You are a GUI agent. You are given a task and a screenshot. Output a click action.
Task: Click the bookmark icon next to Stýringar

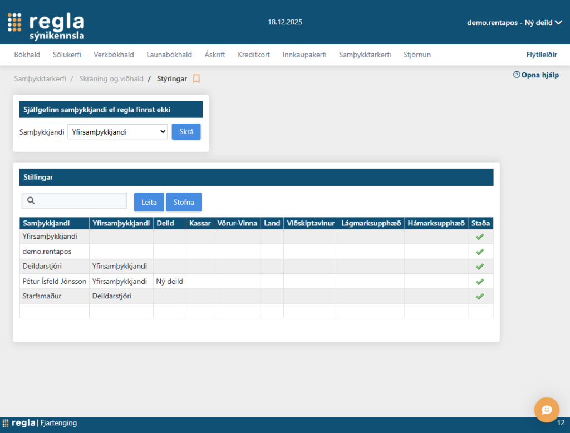pos(196,79)
